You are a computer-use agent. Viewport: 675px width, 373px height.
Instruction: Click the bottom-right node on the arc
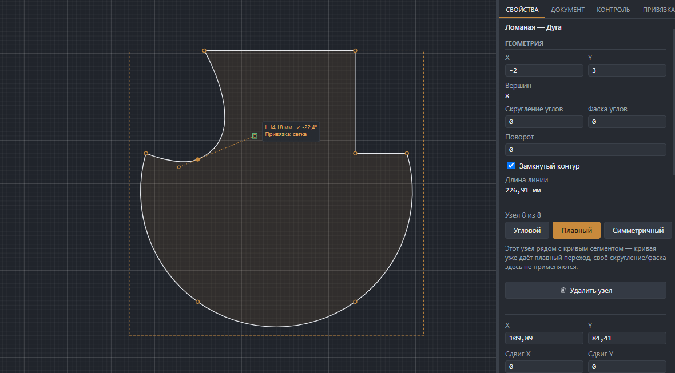point(355,302)
